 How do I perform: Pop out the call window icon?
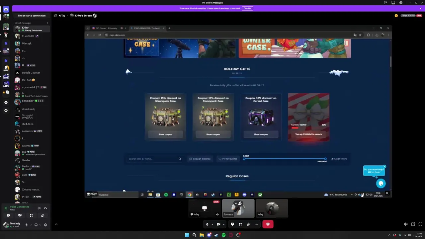[x=413, y=224]
